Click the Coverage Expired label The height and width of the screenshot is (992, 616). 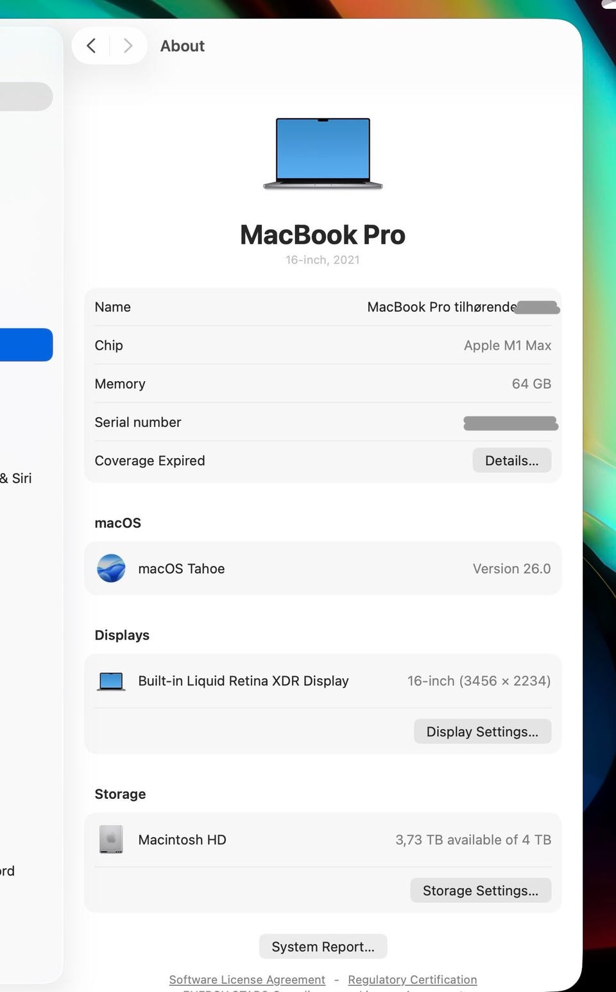(150, 461)
